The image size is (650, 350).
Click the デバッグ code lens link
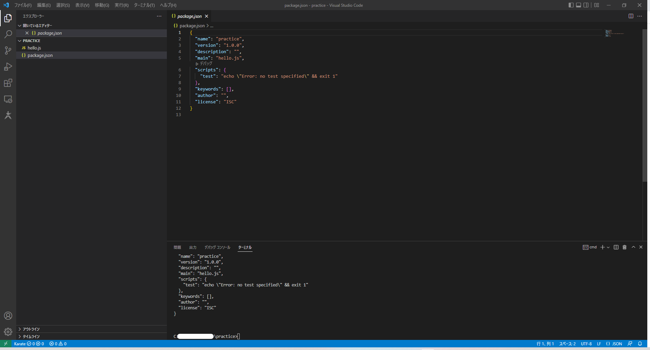point(206,64)
